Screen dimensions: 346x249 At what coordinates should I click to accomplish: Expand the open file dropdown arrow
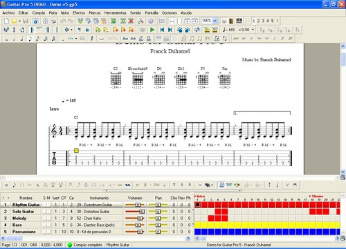click(x=20, y=21)
